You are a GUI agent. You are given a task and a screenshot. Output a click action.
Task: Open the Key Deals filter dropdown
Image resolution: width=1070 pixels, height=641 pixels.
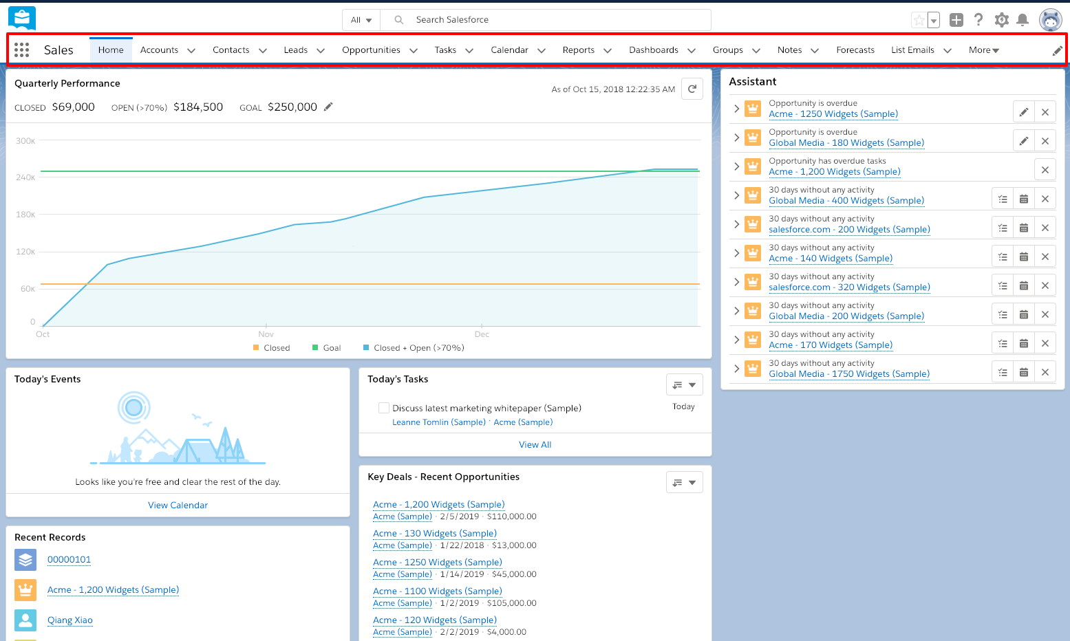point(685,483)
